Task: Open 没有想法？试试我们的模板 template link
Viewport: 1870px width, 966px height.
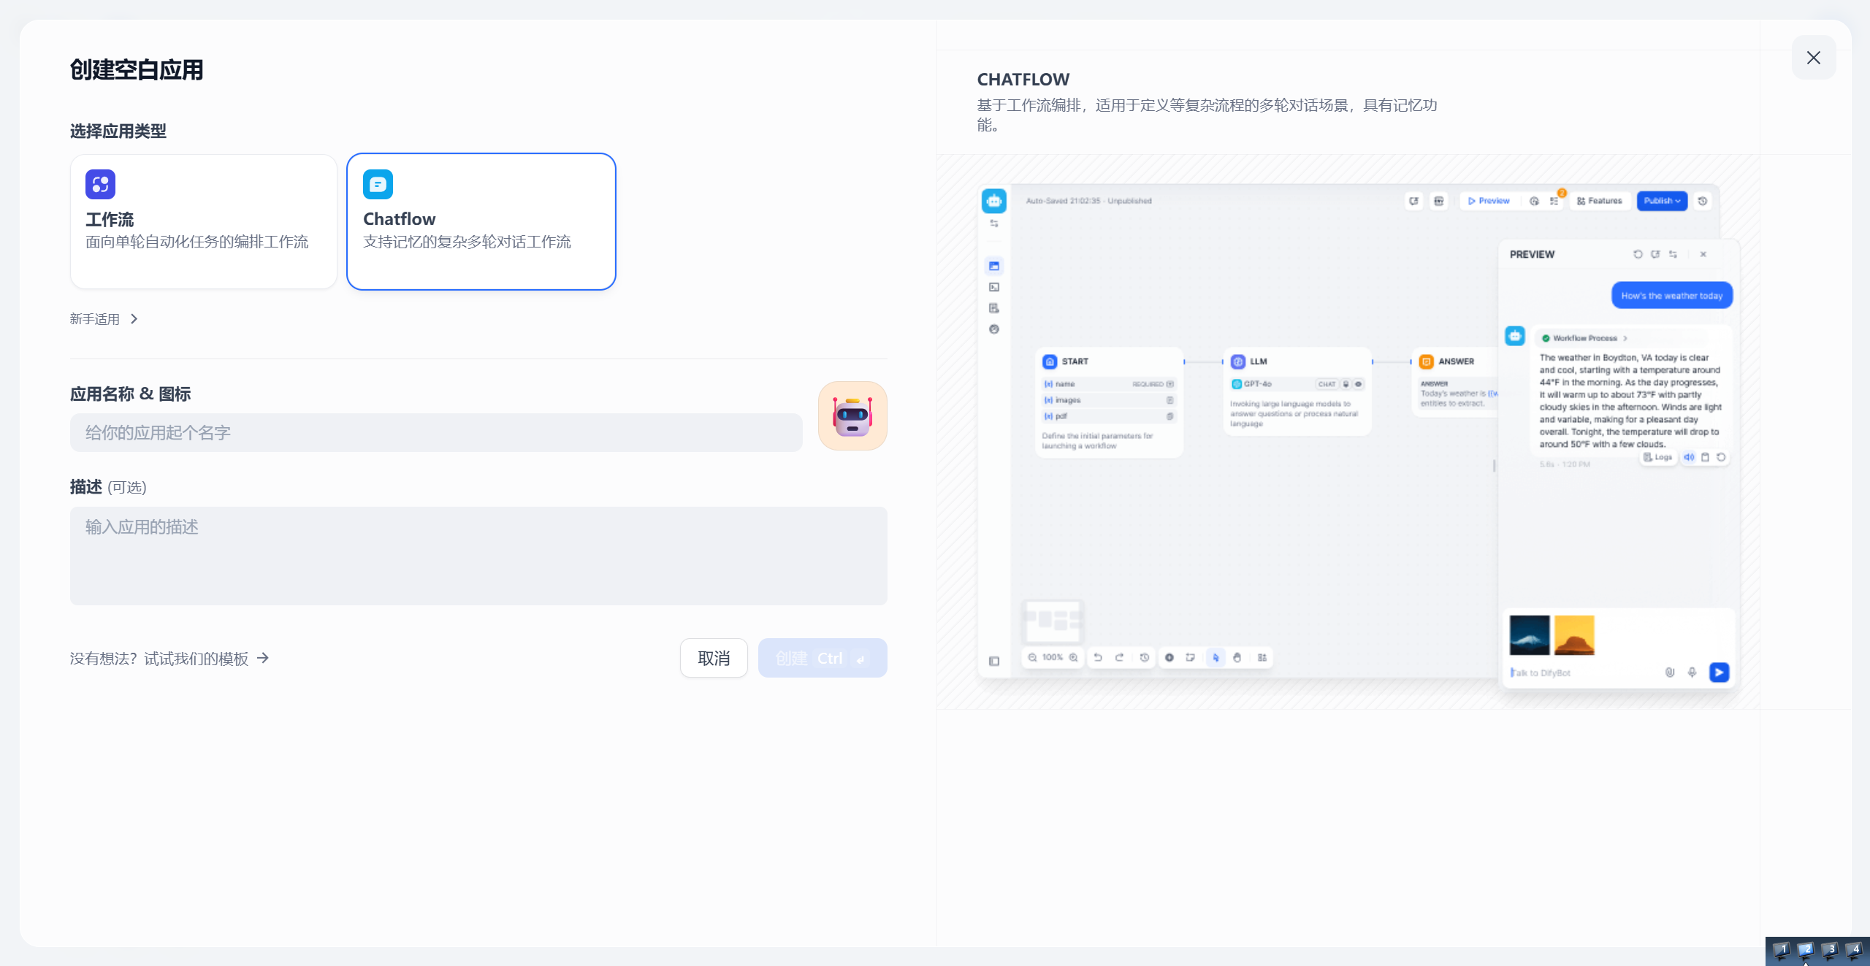Action: (169, 659)
